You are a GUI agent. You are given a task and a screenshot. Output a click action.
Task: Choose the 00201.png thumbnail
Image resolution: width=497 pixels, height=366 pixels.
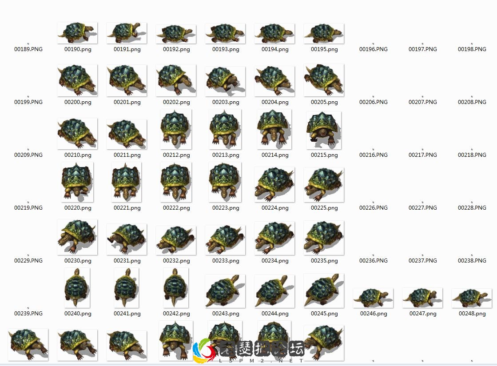coord(127,80)
